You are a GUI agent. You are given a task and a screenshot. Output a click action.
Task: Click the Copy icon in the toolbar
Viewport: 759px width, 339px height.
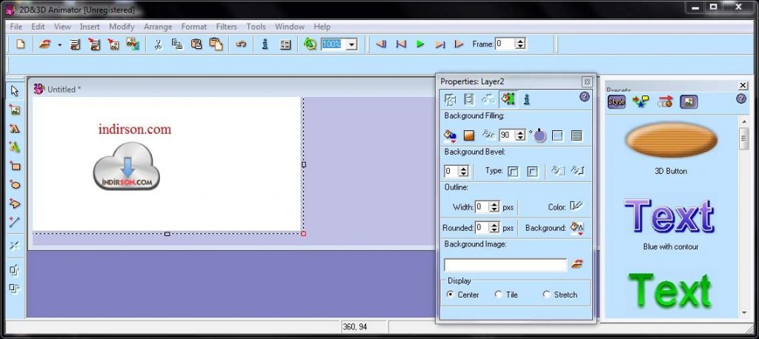pyautogui.click(x=177, y=44)
